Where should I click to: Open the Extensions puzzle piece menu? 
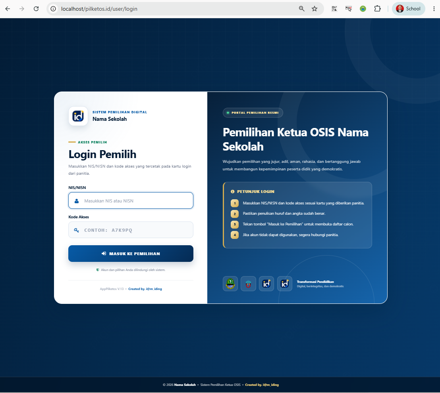[x=377, y=9]
